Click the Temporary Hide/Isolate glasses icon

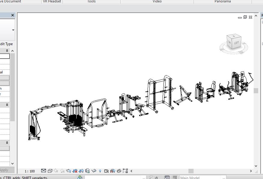click(93, 171)
